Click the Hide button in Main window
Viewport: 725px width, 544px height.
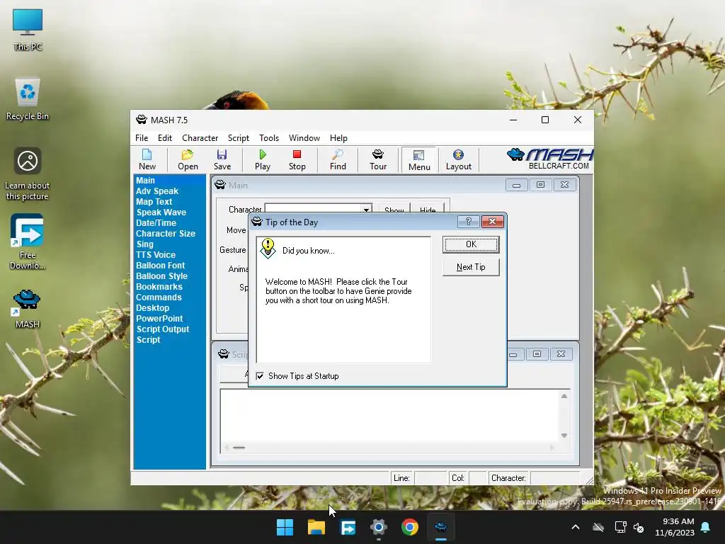pyautogui.click(x=428, y=209)
